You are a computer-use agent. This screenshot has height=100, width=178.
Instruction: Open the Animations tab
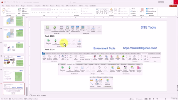pyautogui.click(x=38, y=6)
